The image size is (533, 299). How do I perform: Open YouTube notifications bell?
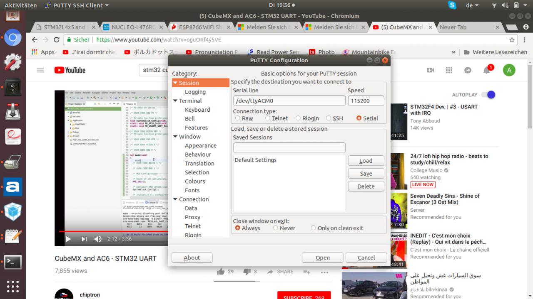(487, 70)
